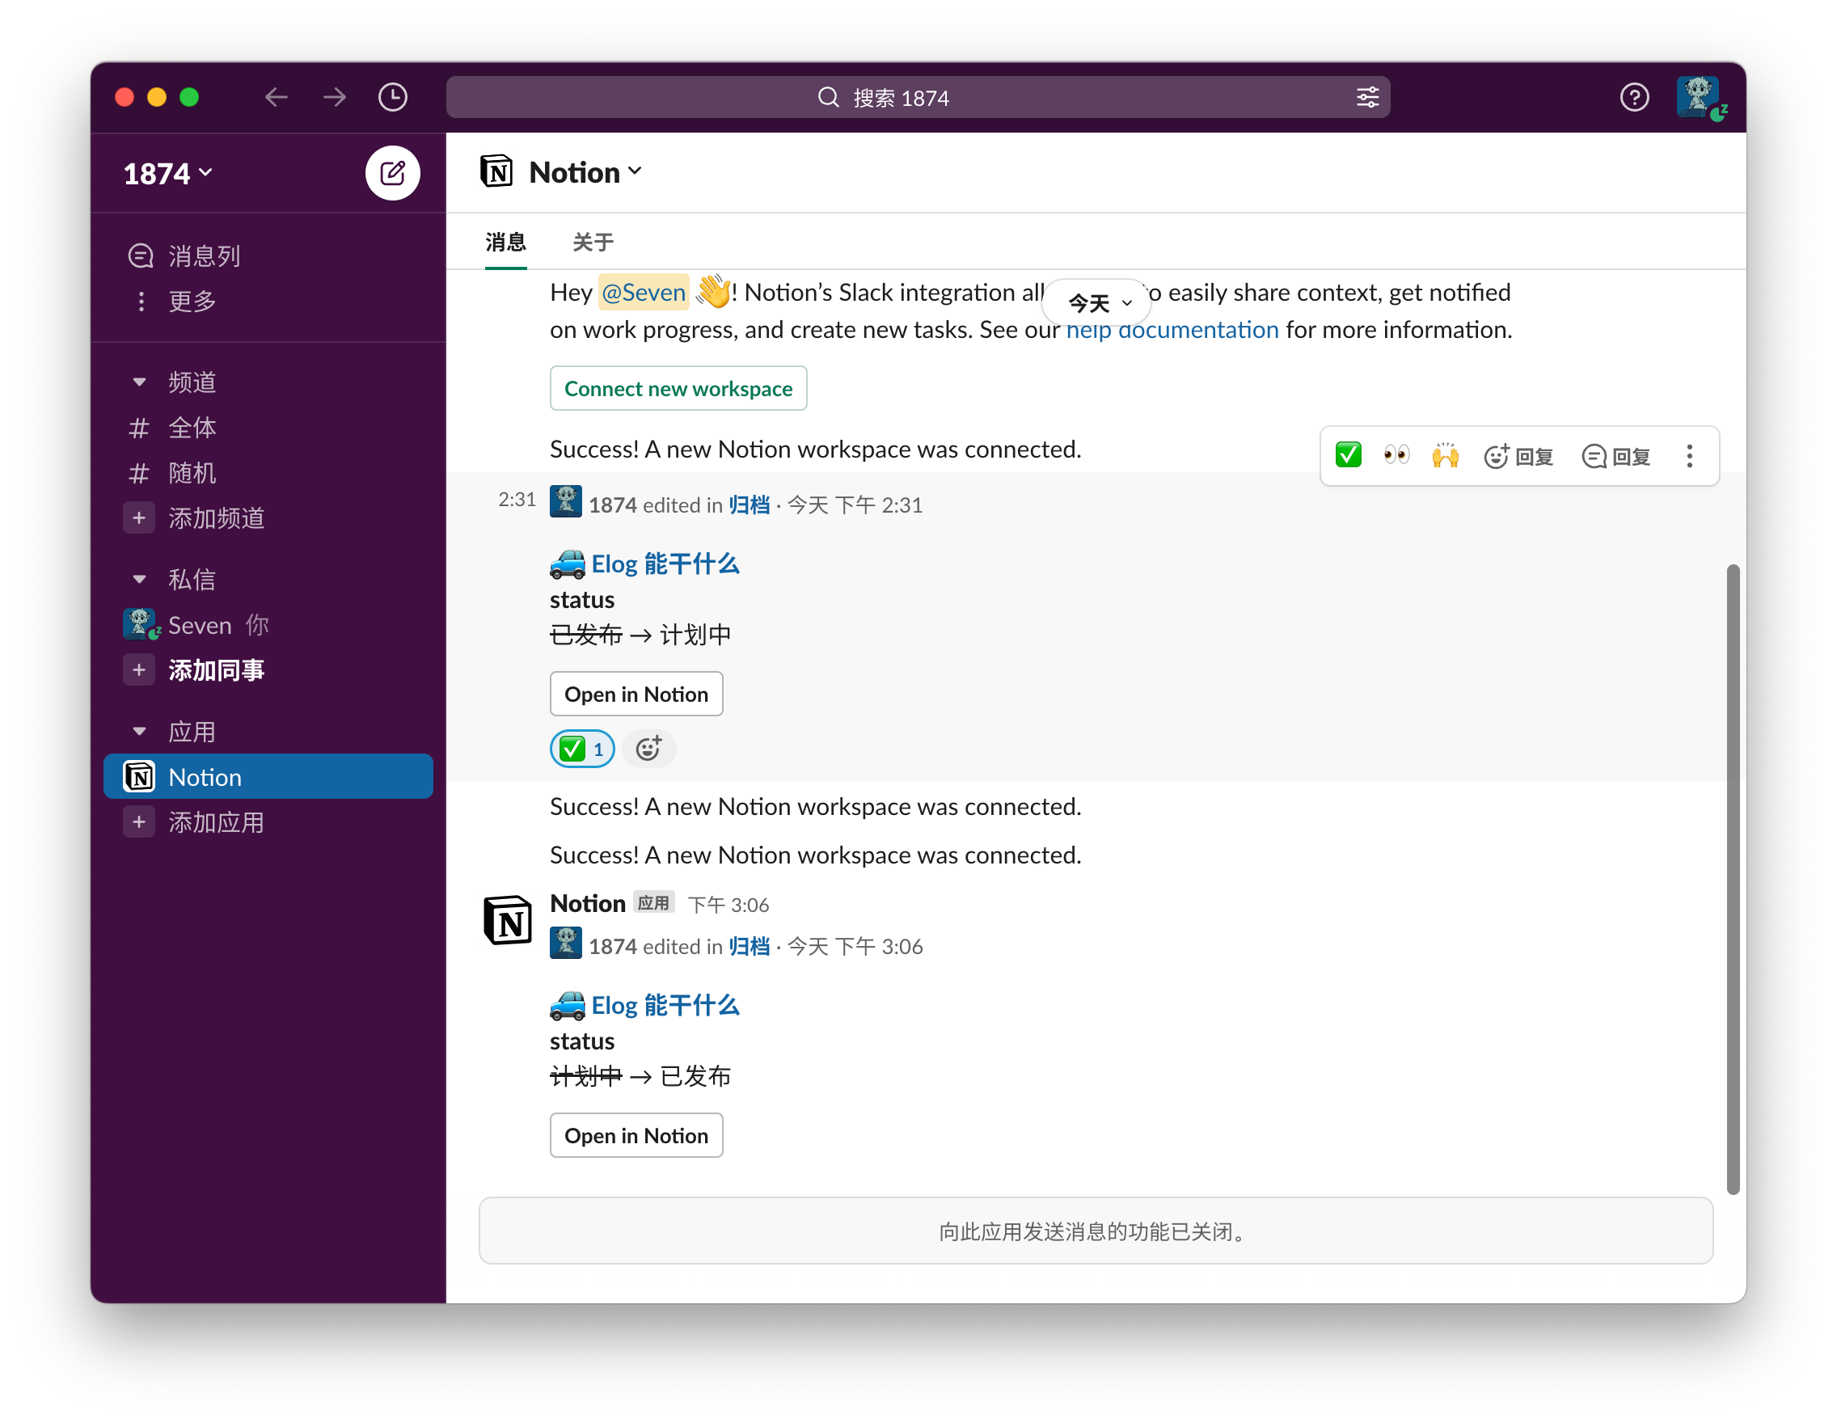Select the 消息 tab
1837x1423 pixels.
point(505,243)
